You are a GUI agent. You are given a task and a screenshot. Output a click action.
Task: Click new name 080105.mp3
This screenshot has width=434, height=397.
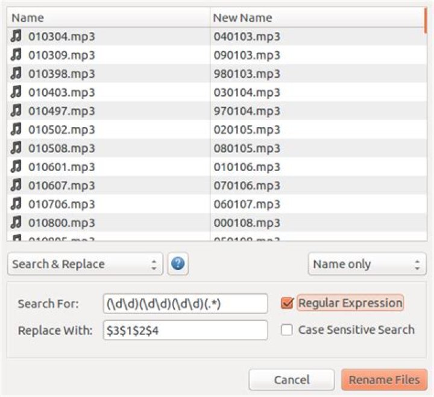247,148
